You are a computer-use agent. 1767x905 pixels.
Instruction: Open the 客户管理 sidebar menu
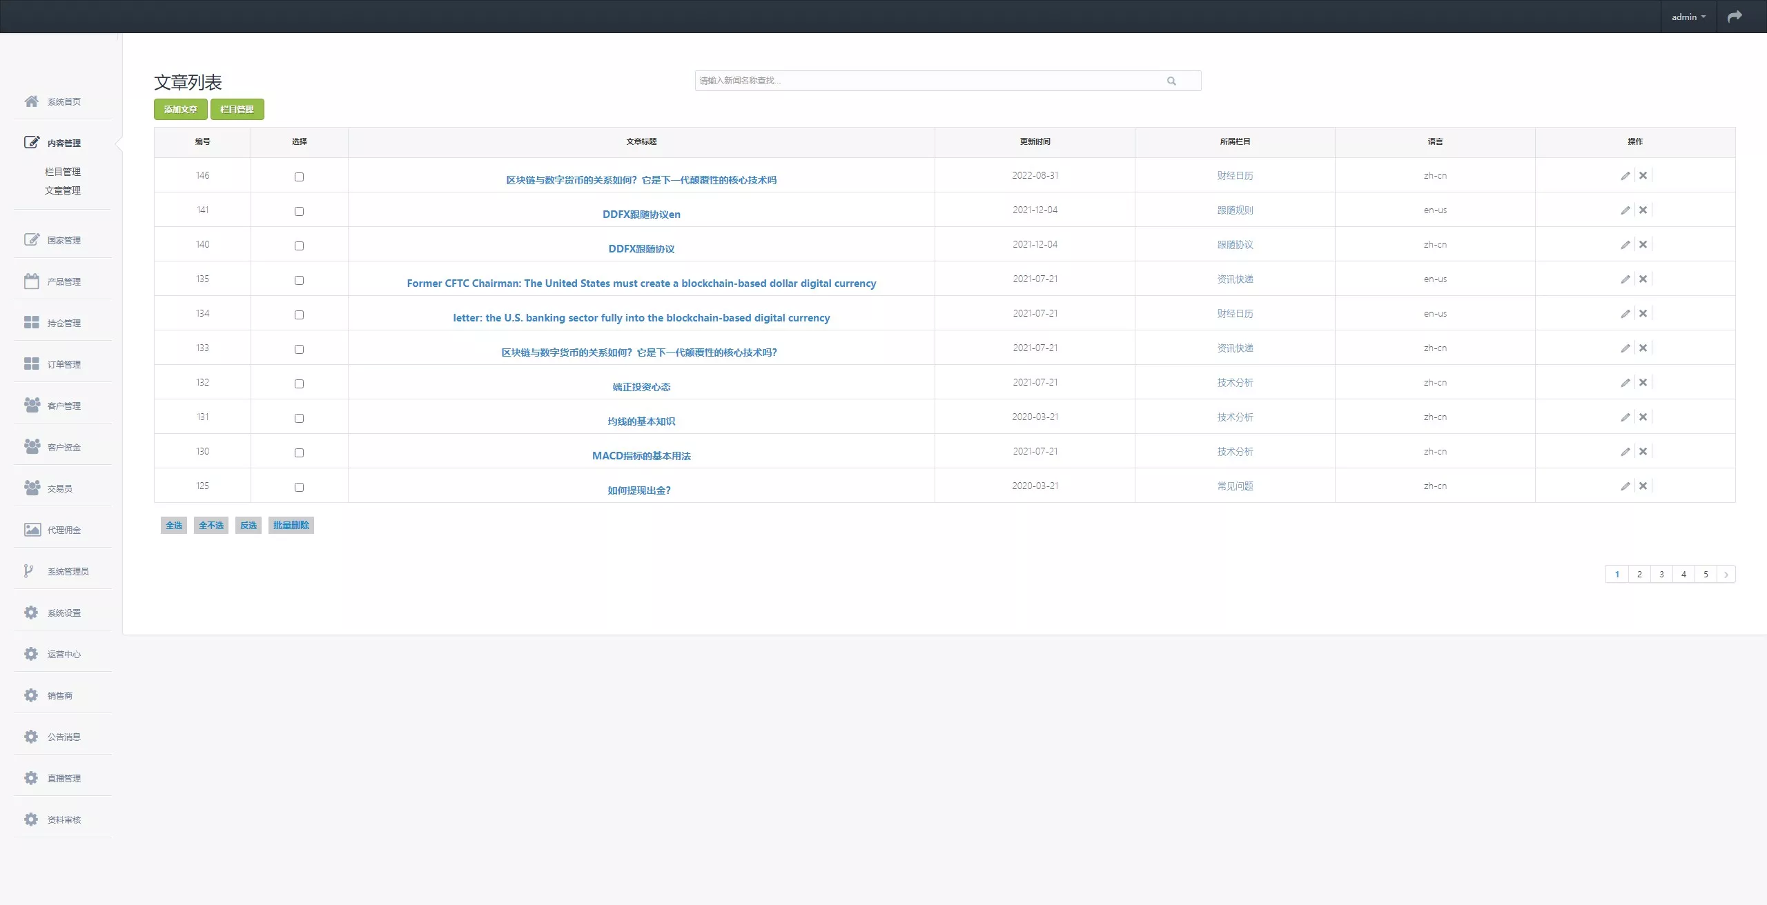tap(64, 406)
